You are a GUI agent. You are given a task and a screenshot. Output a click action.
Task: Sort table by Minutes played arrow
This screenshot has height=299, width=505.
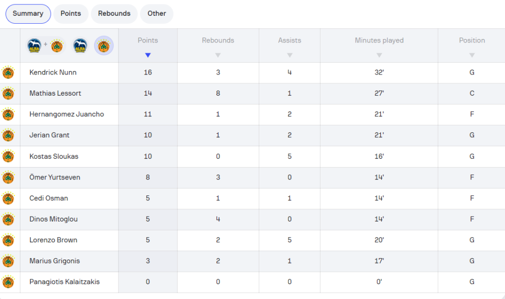[x=379, y=55]
